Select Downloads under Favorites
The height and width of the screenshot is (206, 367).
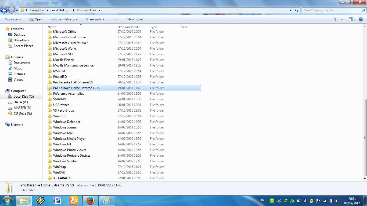coord(21,40)
